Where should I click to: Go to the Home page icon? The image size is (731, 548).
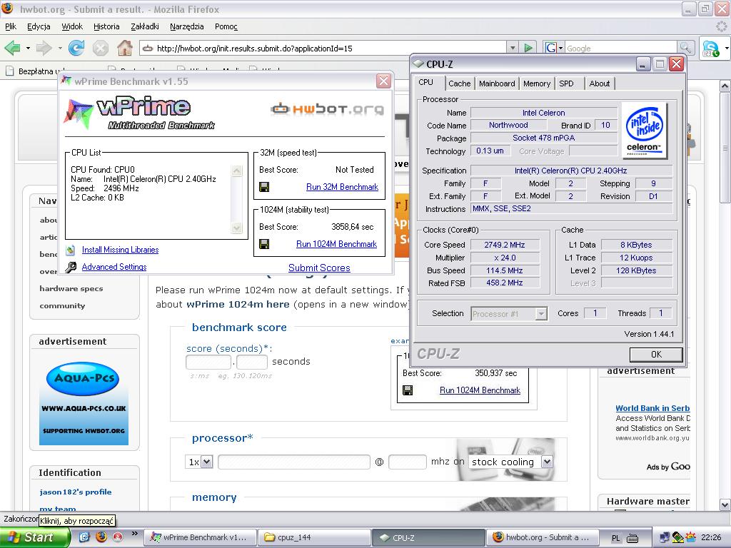coord(124,48)
